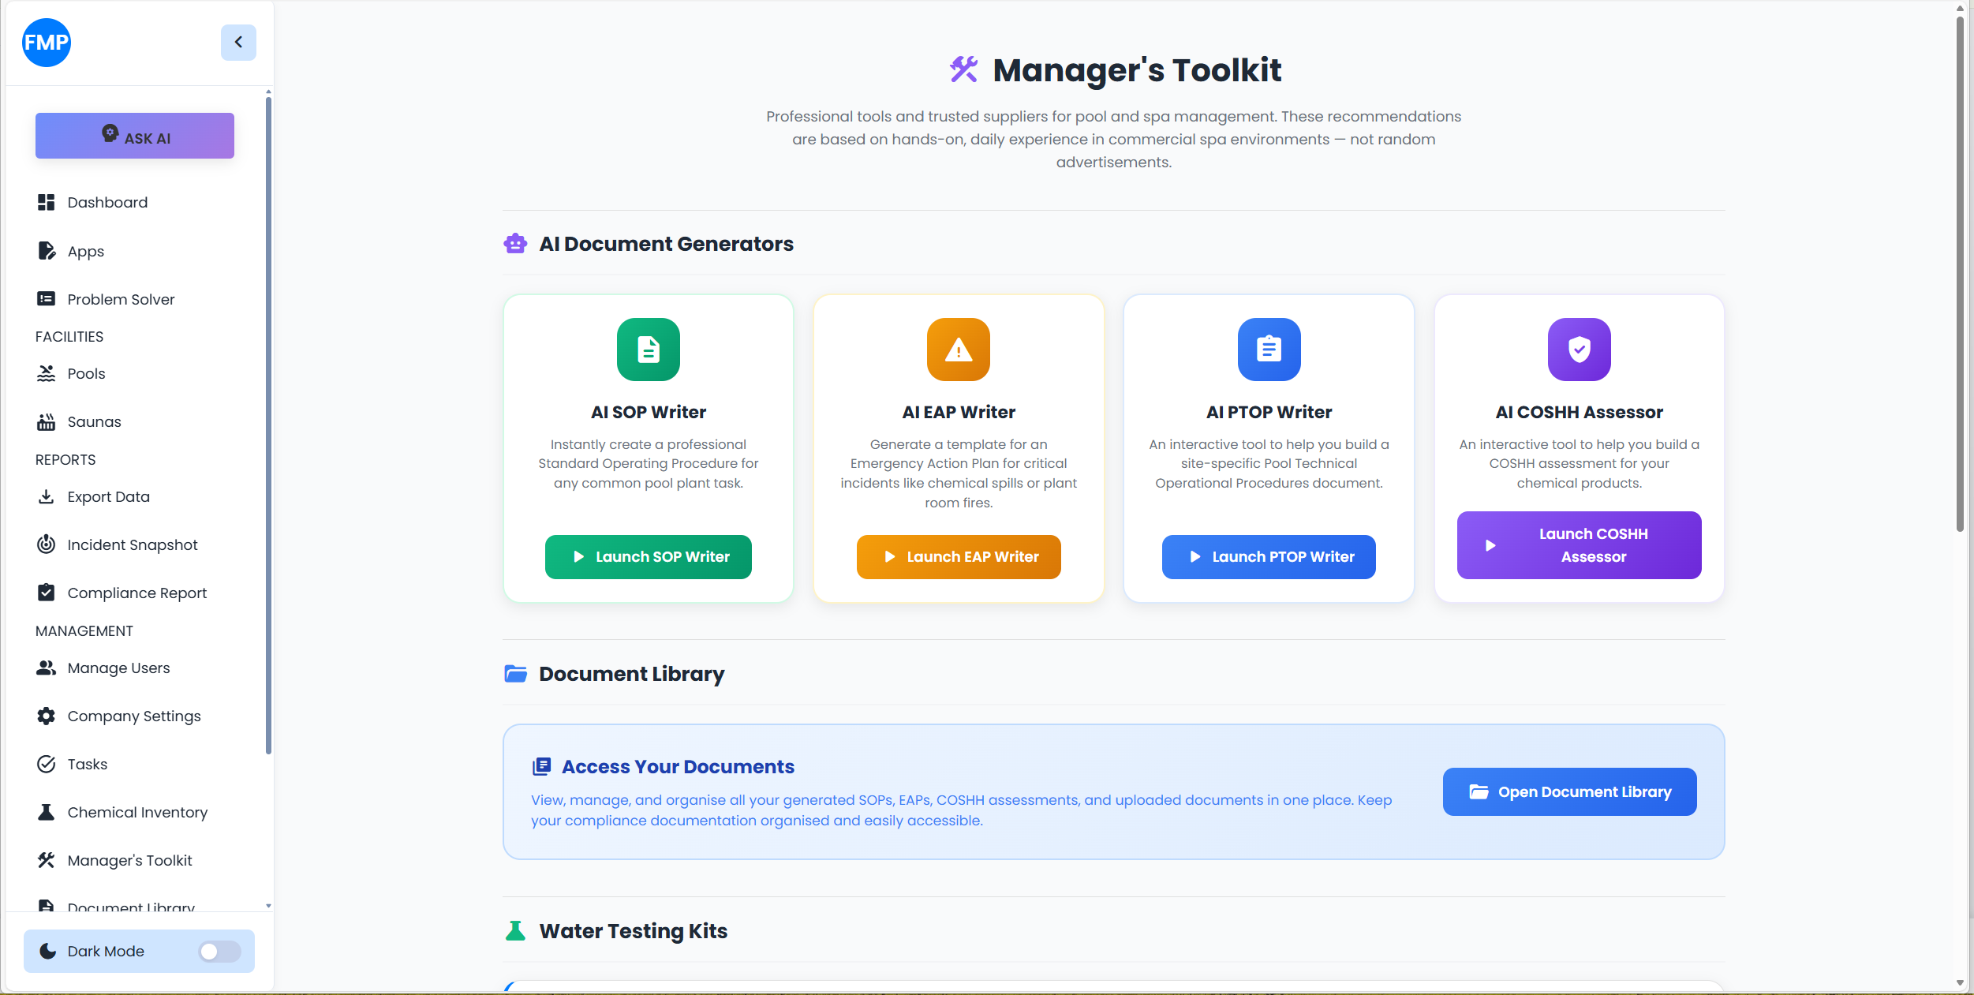Screen dimensions: 1974x995
Task: Select the Problem Solver icon
Action: 47,299
